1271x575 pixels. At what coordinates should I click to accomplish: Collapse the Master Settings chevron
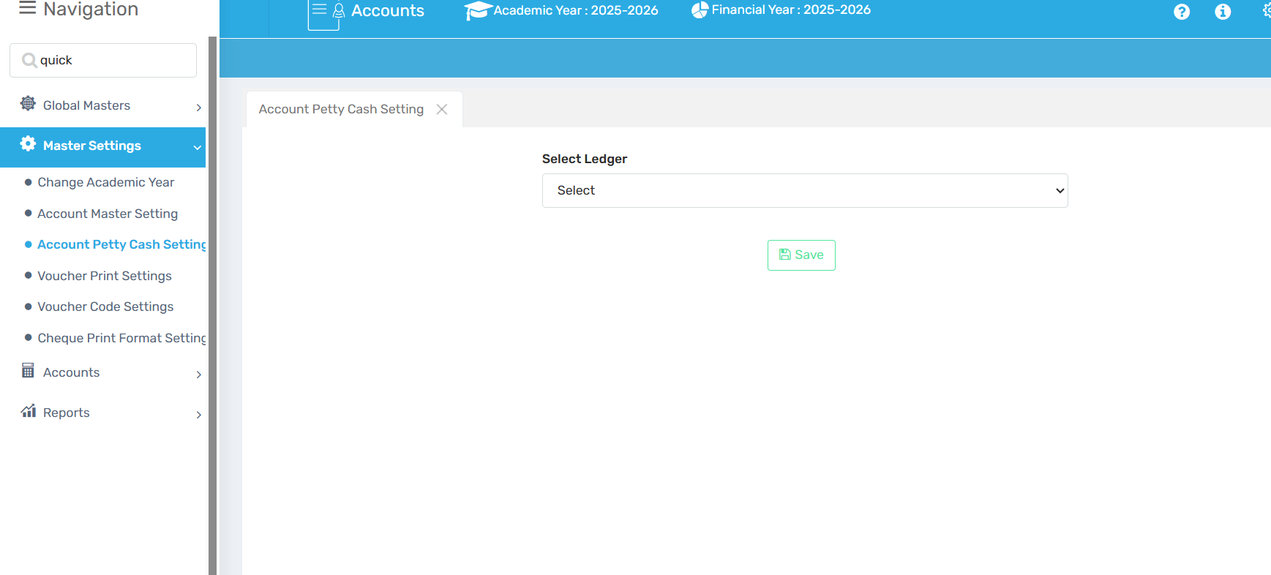coord(197,147)
